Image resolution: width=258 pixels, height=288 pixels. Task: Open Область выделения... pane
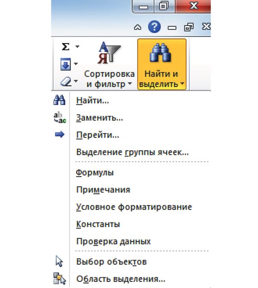click(x=121, y=279)
